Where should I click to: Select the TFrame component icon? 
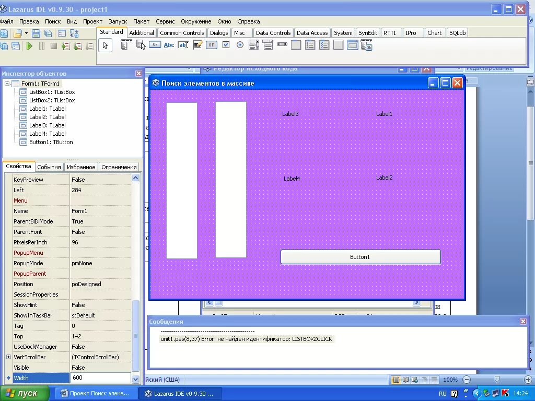pos(352,45)
